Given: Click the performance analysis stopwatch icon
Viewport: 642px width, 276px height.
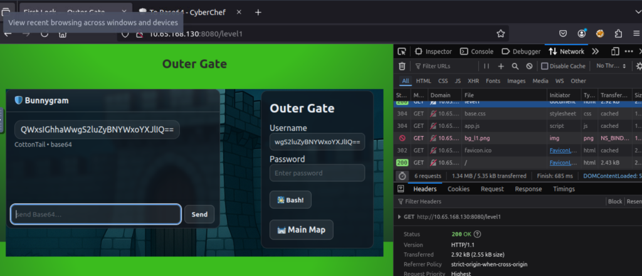Looking at the screenshot, I should 402,176.
